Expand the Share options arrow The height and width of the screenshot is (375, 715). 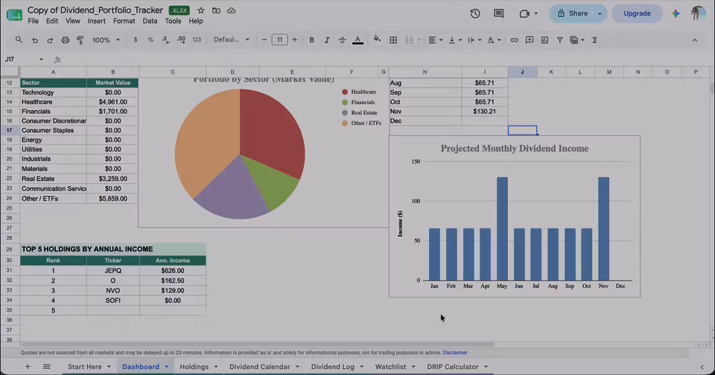click(x=600, y=13)
